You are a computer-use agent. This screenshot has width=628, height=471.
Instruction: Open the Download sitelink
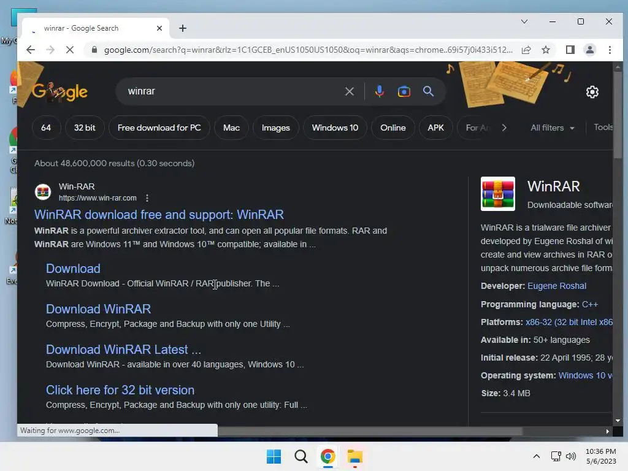point(73,269)
